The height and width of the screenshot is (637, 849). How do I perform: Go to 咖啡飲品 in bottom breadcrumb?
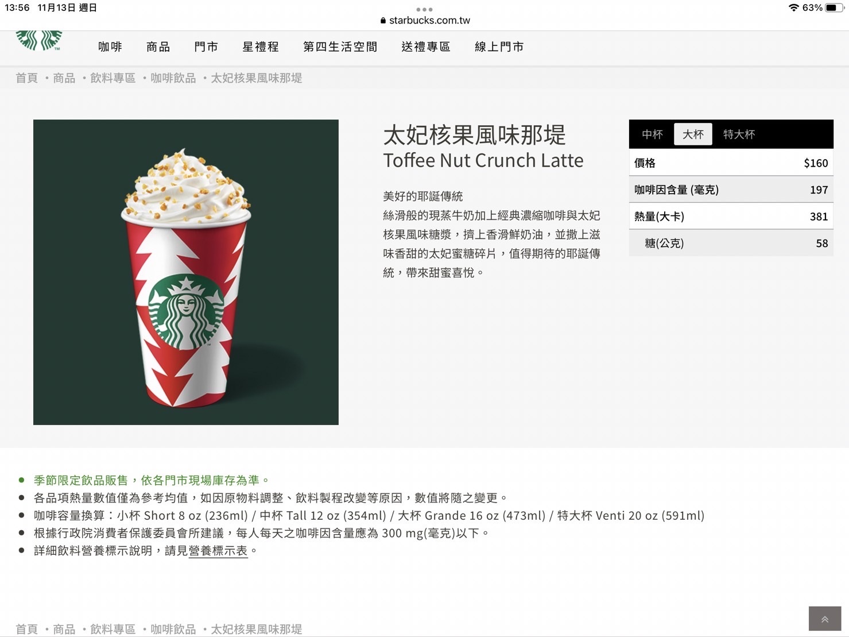click(173, 629)
